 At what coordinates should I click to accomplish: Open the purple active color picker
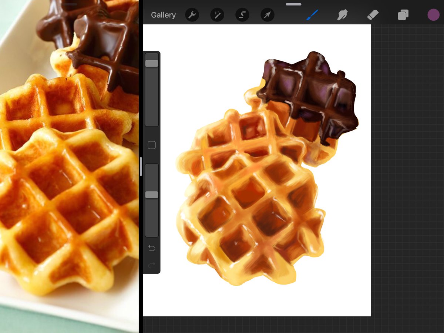[433, 15]
